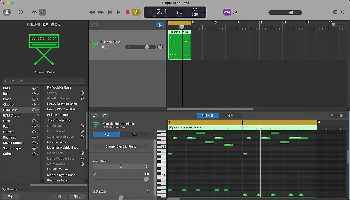Open the 시간 퀀타이즈 dropdown

[x=121, y=166]
